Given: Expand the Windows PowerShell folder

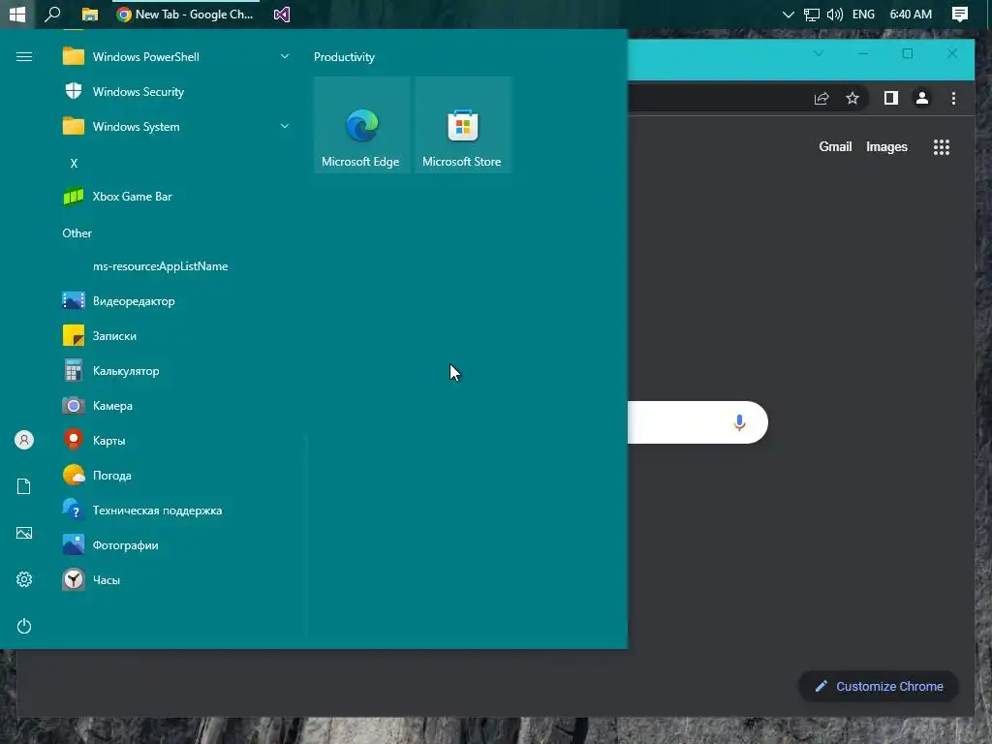Looking at the screenshot, I should 174,57.
